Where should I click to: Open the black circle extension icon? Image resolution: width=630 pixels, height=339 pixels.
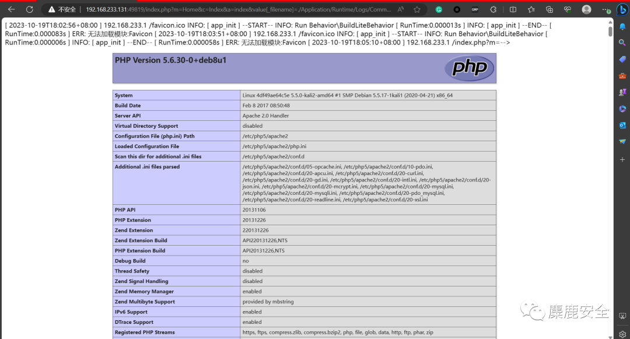(457, 9)
